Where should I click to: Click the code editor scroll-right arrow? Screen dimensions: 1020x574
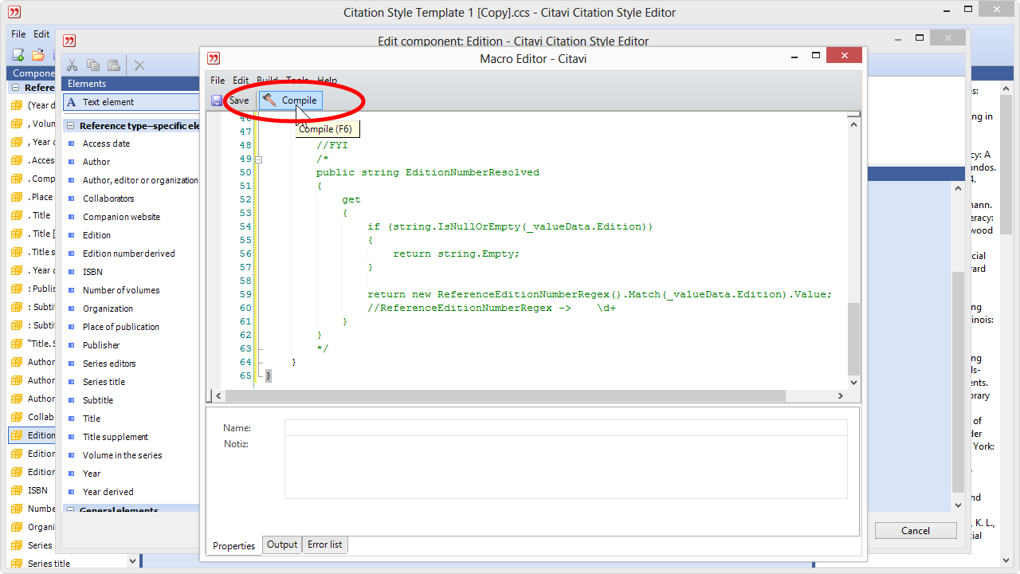840,395
